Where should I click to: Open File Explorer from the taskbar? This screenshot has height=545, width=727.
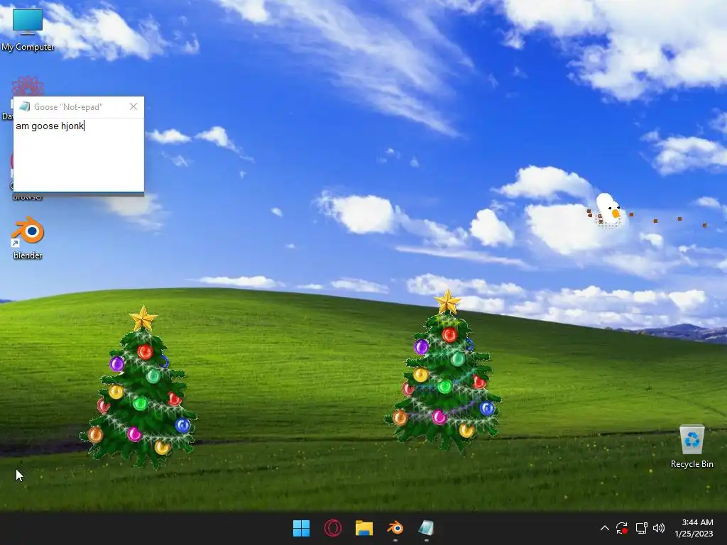point(364,528)
